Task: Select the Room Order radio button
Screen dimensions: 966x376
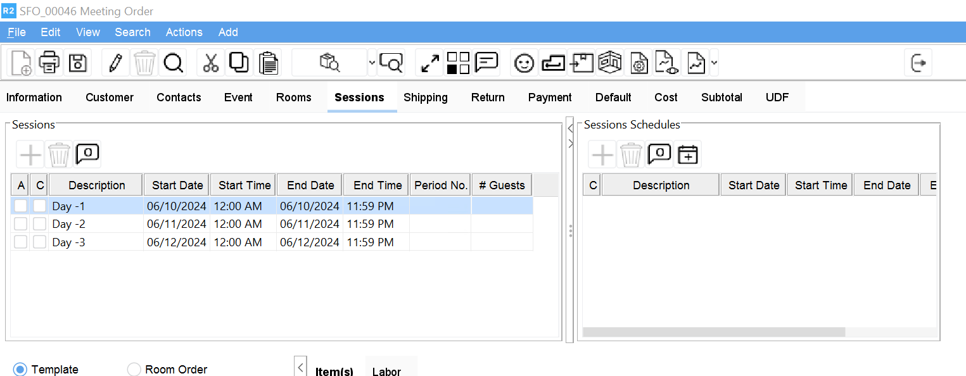Action: tap(134, 370)
